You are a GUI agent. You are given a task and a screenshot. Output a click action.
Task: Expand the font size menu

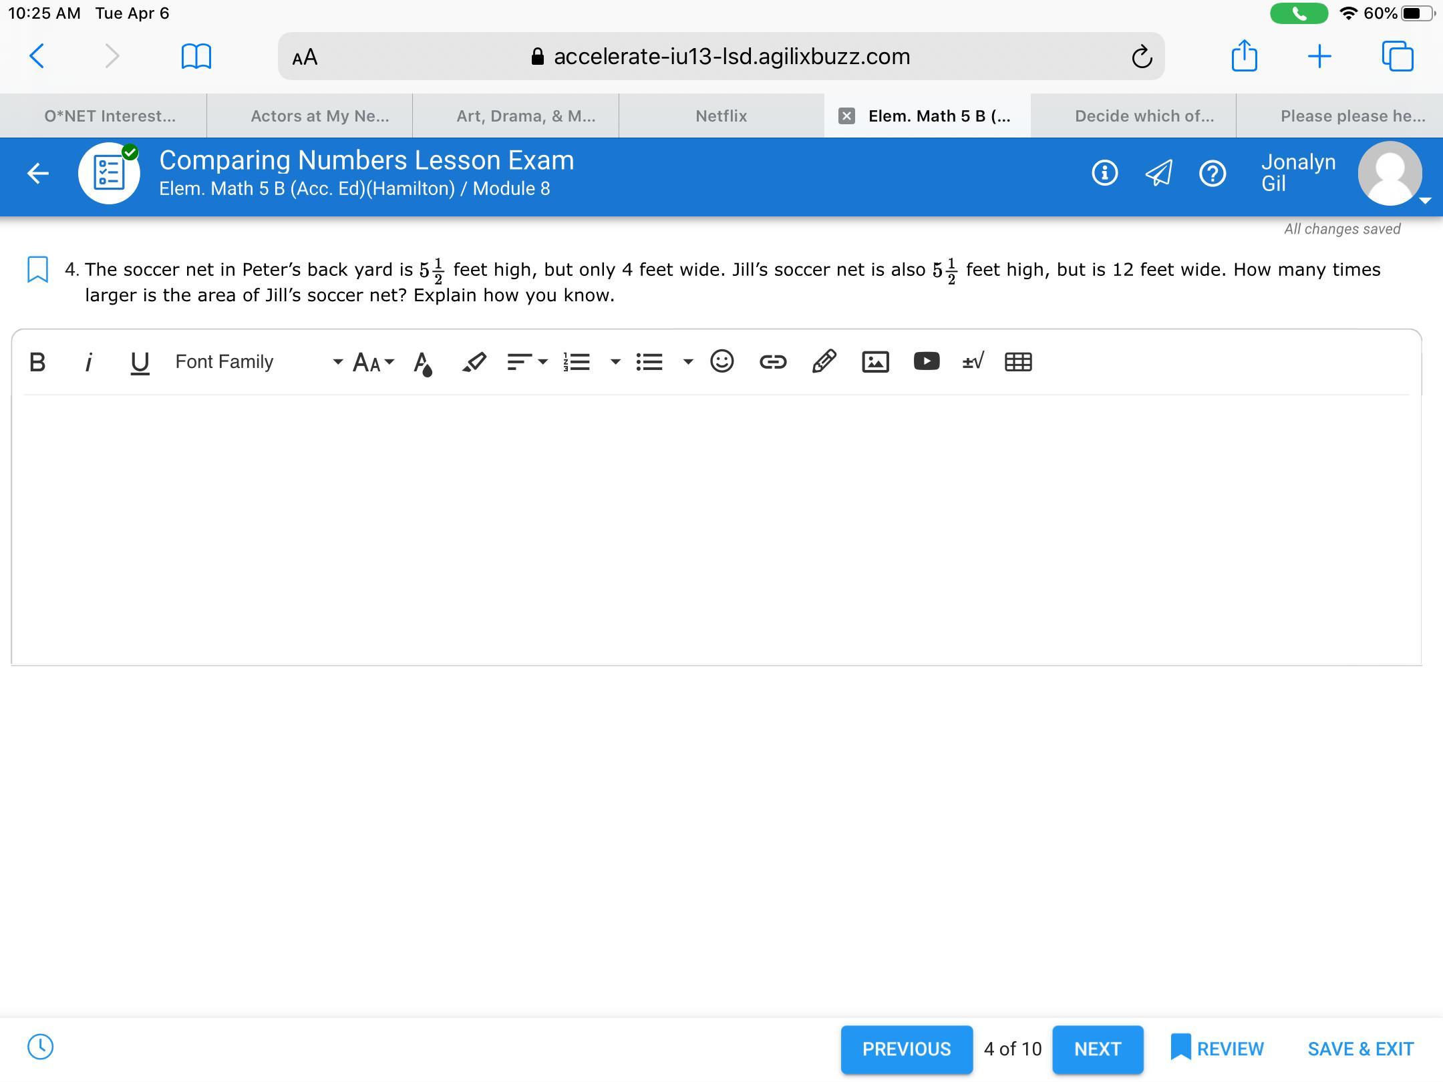[373, 361]
